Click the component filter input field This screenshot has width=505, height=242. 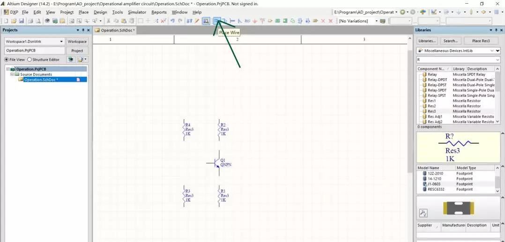(454, 60)
